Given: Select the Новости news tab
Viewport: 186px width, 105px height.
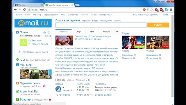Looking at the screenshot, I should [x=63, y=32].
